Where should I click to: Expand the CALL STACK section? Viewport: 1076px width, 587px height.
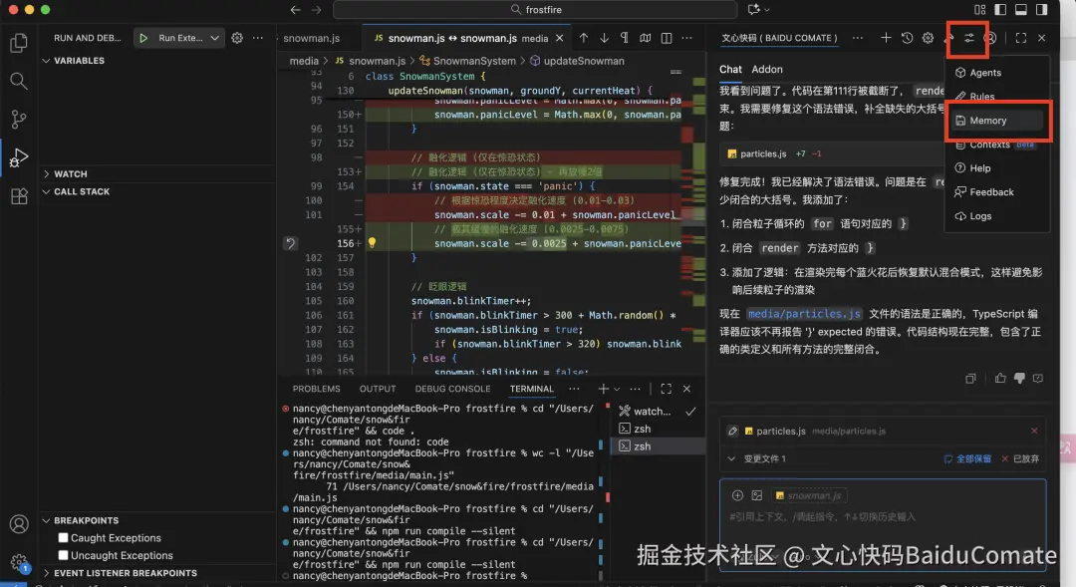(46, 191)
